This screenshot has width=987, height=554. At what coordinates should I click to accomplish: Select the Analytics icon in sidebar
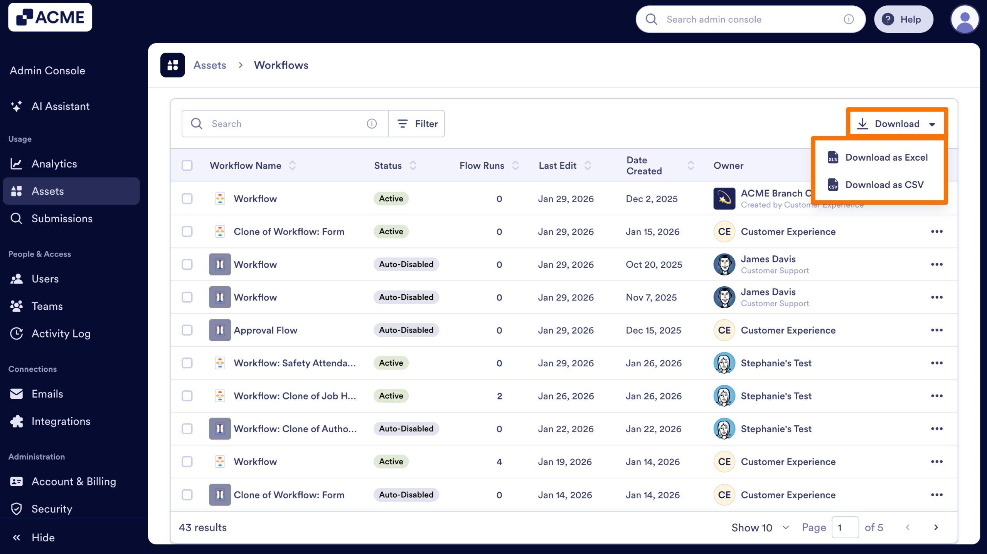[x=17, y=163]
